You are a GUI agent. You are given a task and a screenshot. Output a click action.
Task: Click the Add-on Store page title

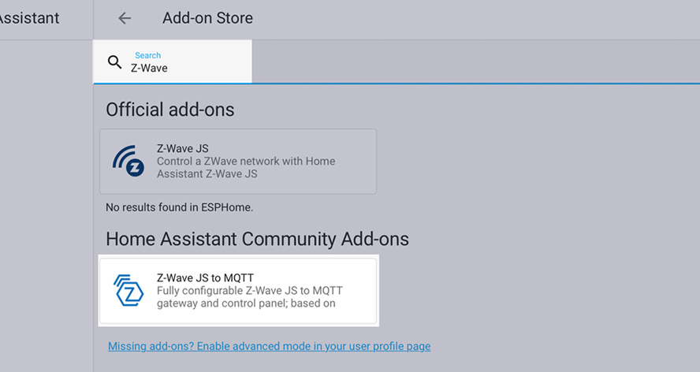(x=207, y=18)
